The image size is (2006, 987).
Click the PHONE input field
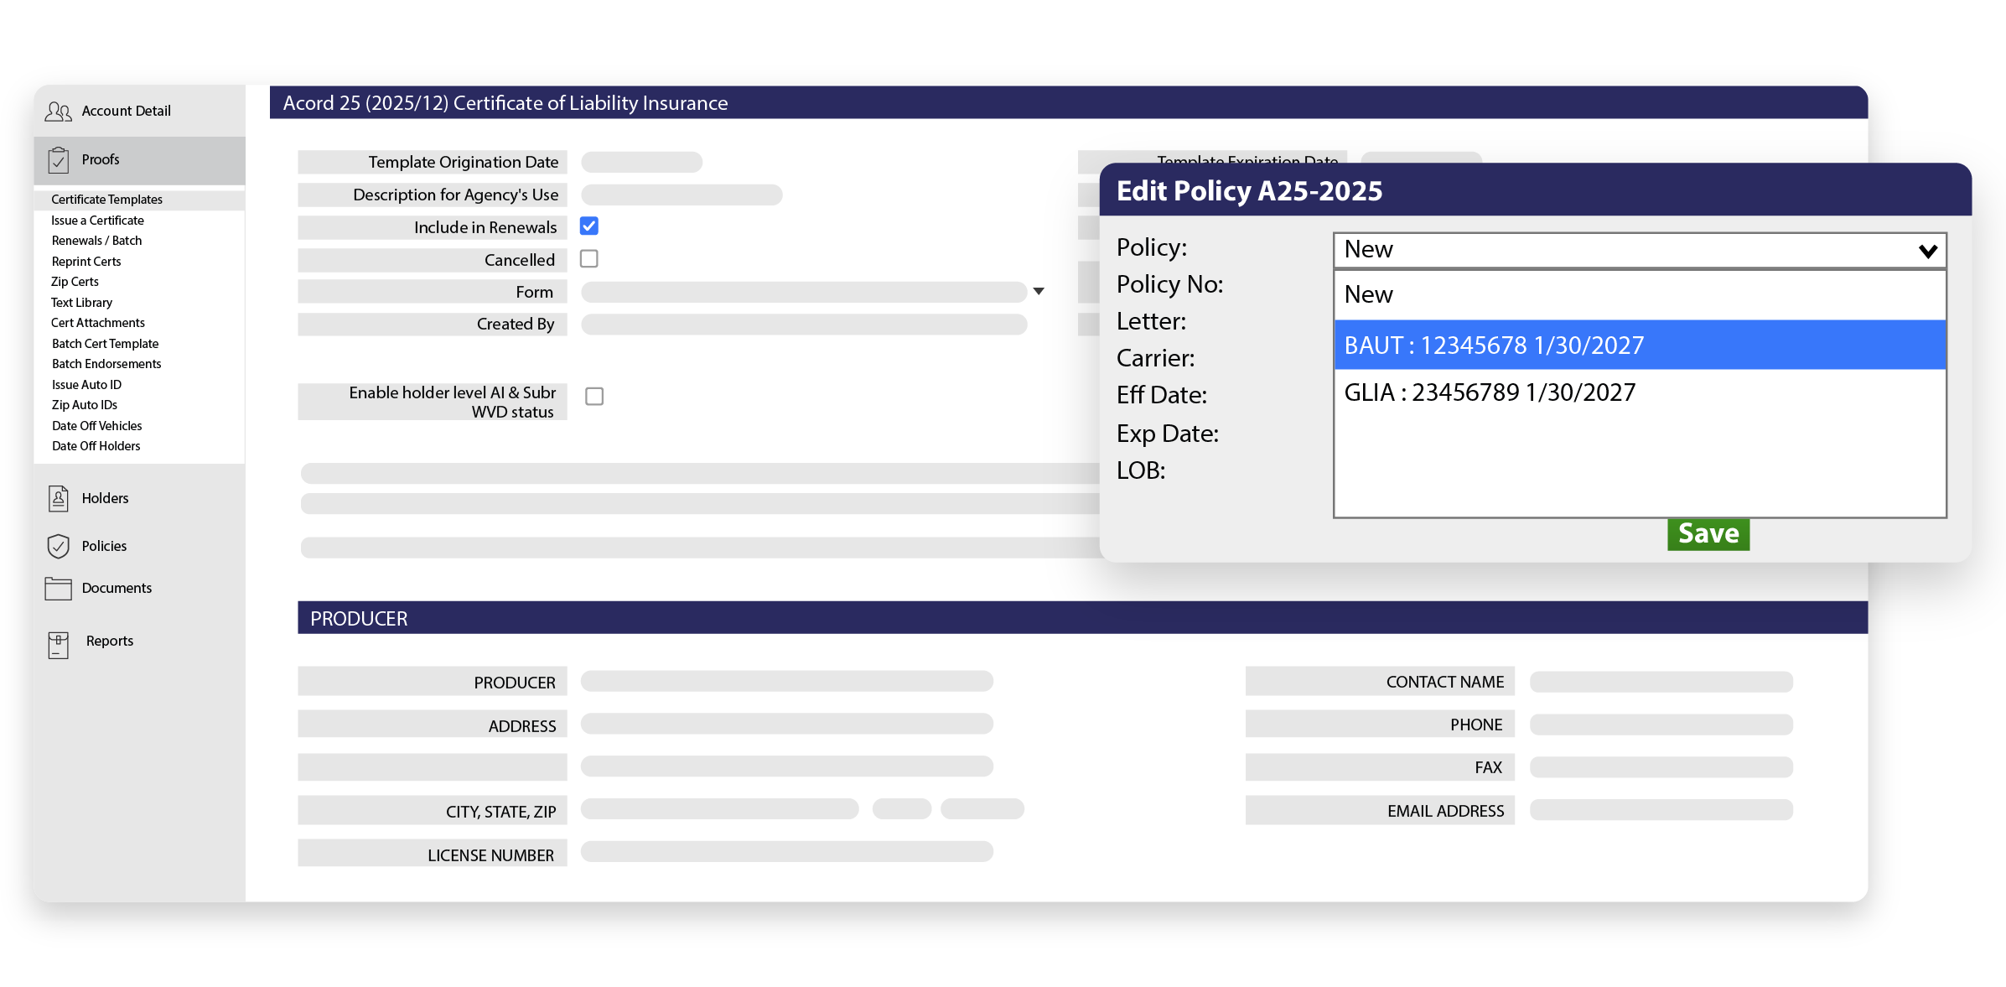click(1661, 725)
